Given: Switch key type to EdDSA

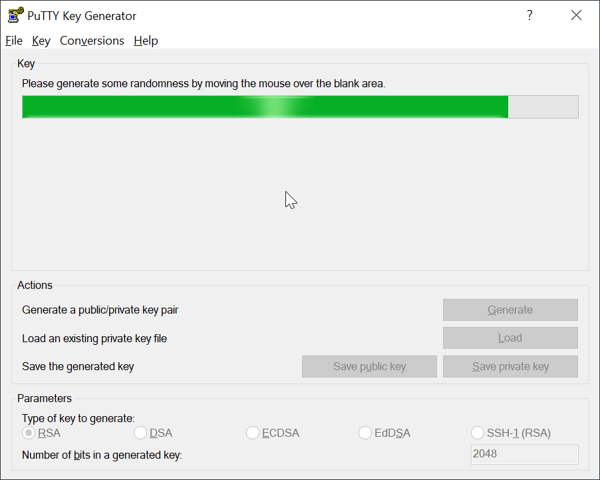Looking at the screenshot, I should point(365,433).
